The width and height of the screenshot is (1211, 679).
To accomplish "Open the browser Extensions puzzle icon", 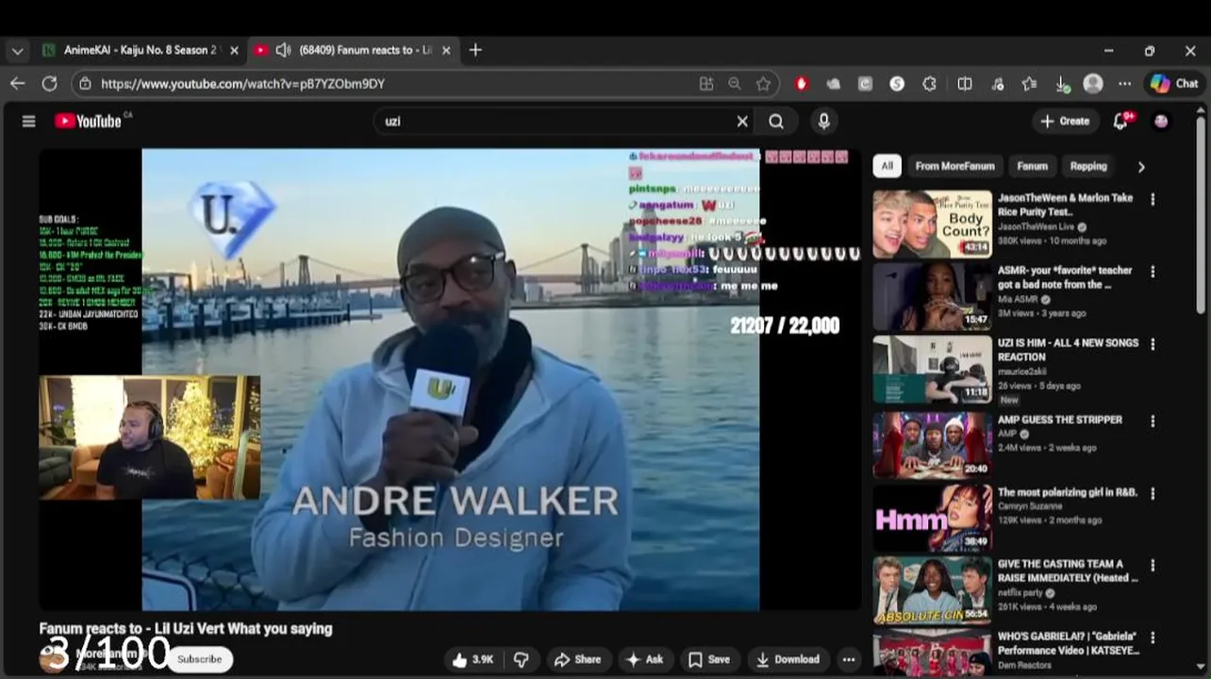I will pyautogui.click(x=930, y=84).
